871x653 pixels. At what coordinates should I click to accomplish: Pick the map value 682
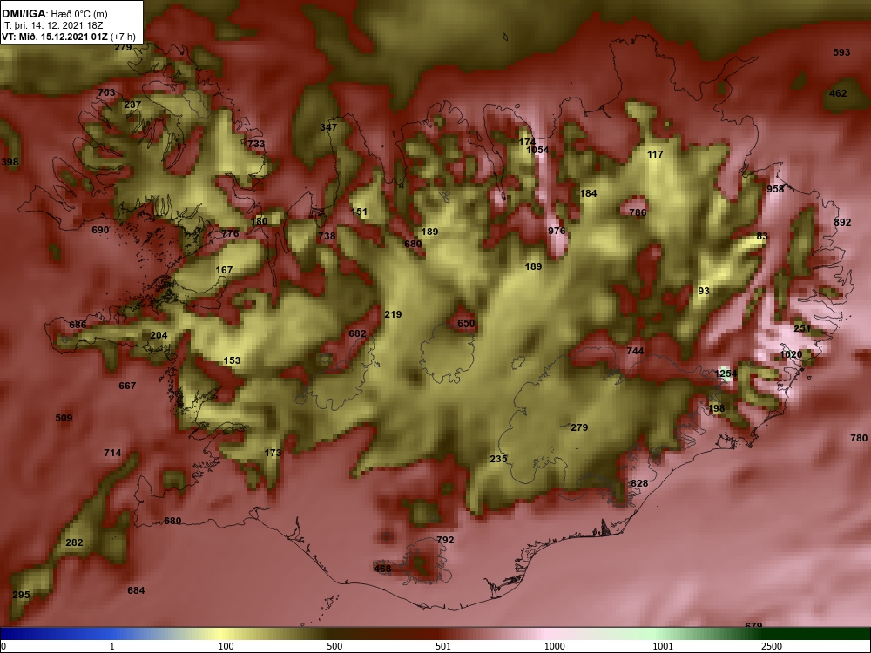357,333
